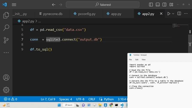Image resolution: width=192 pixels, height=108 pixels.
Task: Click the Ln 7, Col 9 status item
Action: tap(48, 99)
